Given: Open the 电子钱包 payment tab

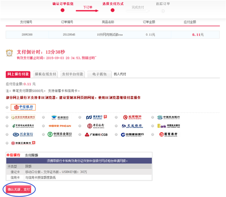Looking at the screenshot, I should point(99,74).
